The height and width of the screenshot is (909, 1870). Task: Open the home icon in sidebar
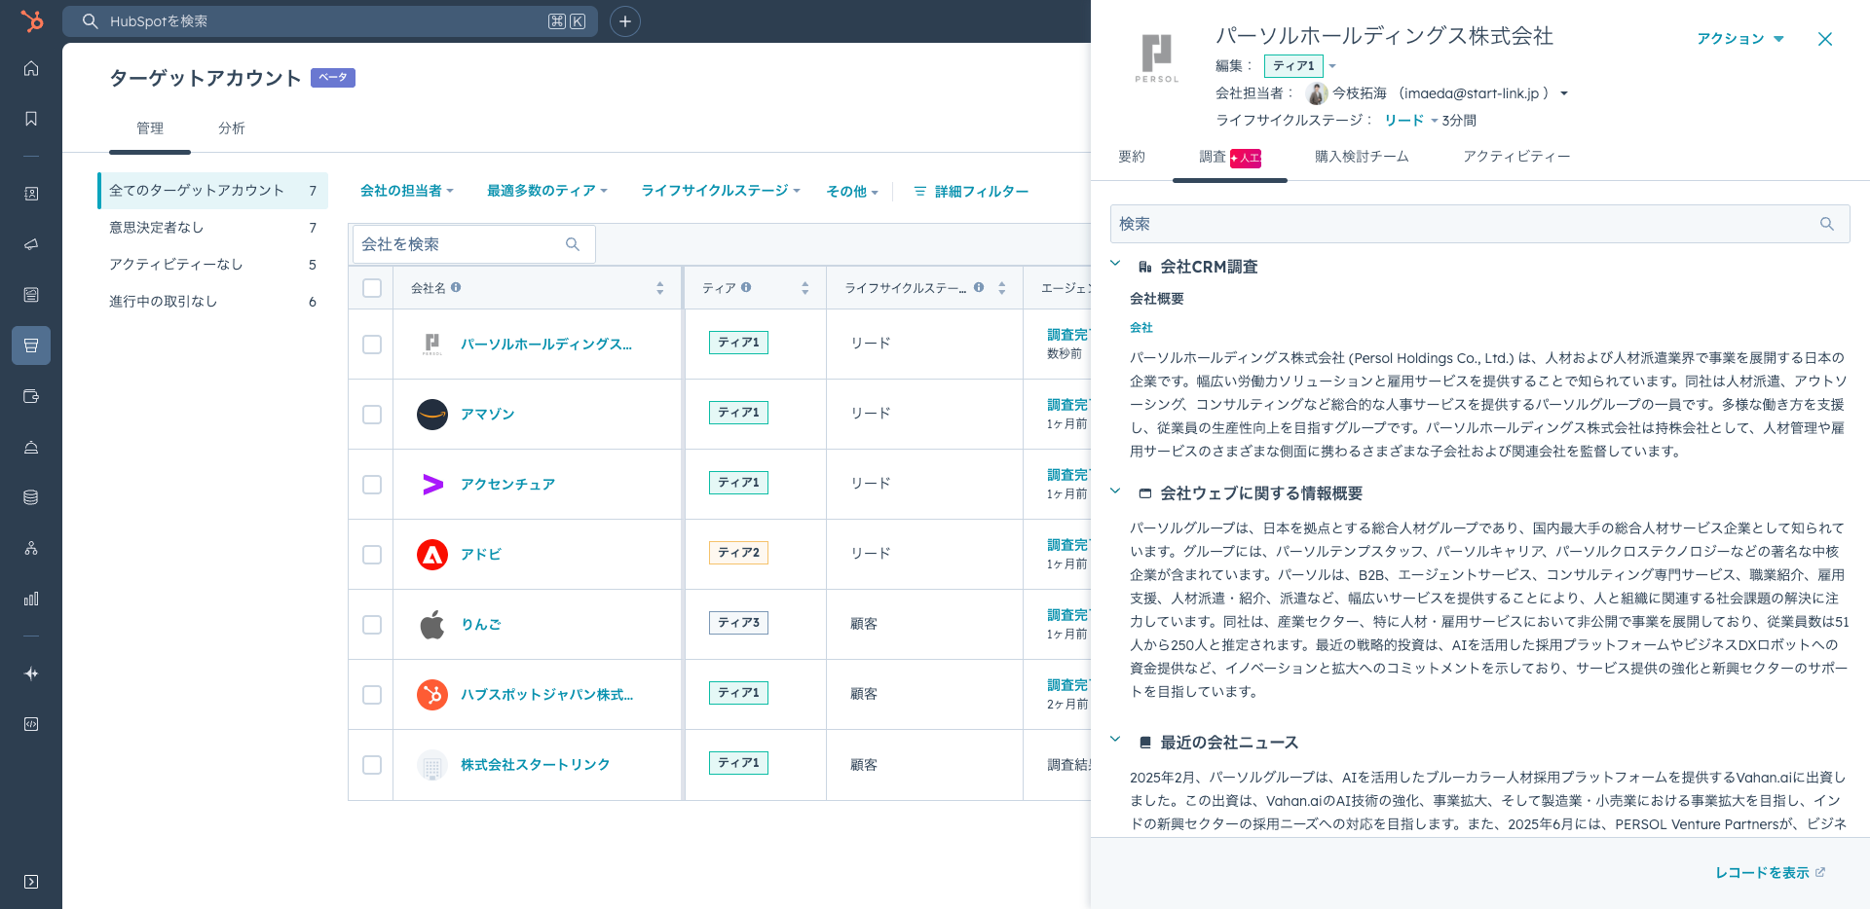click(x=31, y=68)
